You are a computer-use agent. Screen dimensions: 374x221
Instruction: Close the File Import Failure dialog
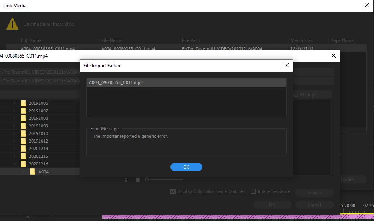click(x=287, y=65)
